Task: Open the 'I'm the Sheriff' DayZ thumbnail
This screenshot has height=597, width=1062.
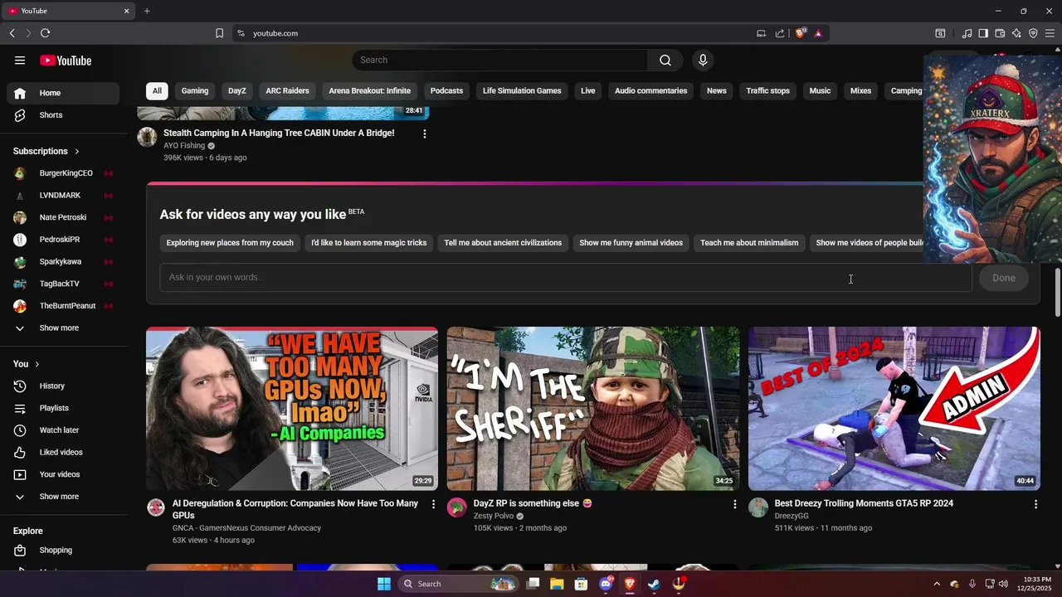Action: [593, 409]
